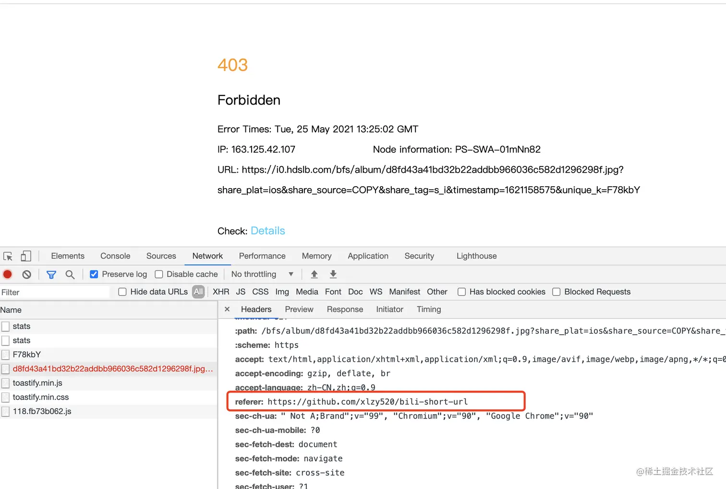Click the :scheme https header line
This screenshot has width=726, height=489.
[266, 345]
